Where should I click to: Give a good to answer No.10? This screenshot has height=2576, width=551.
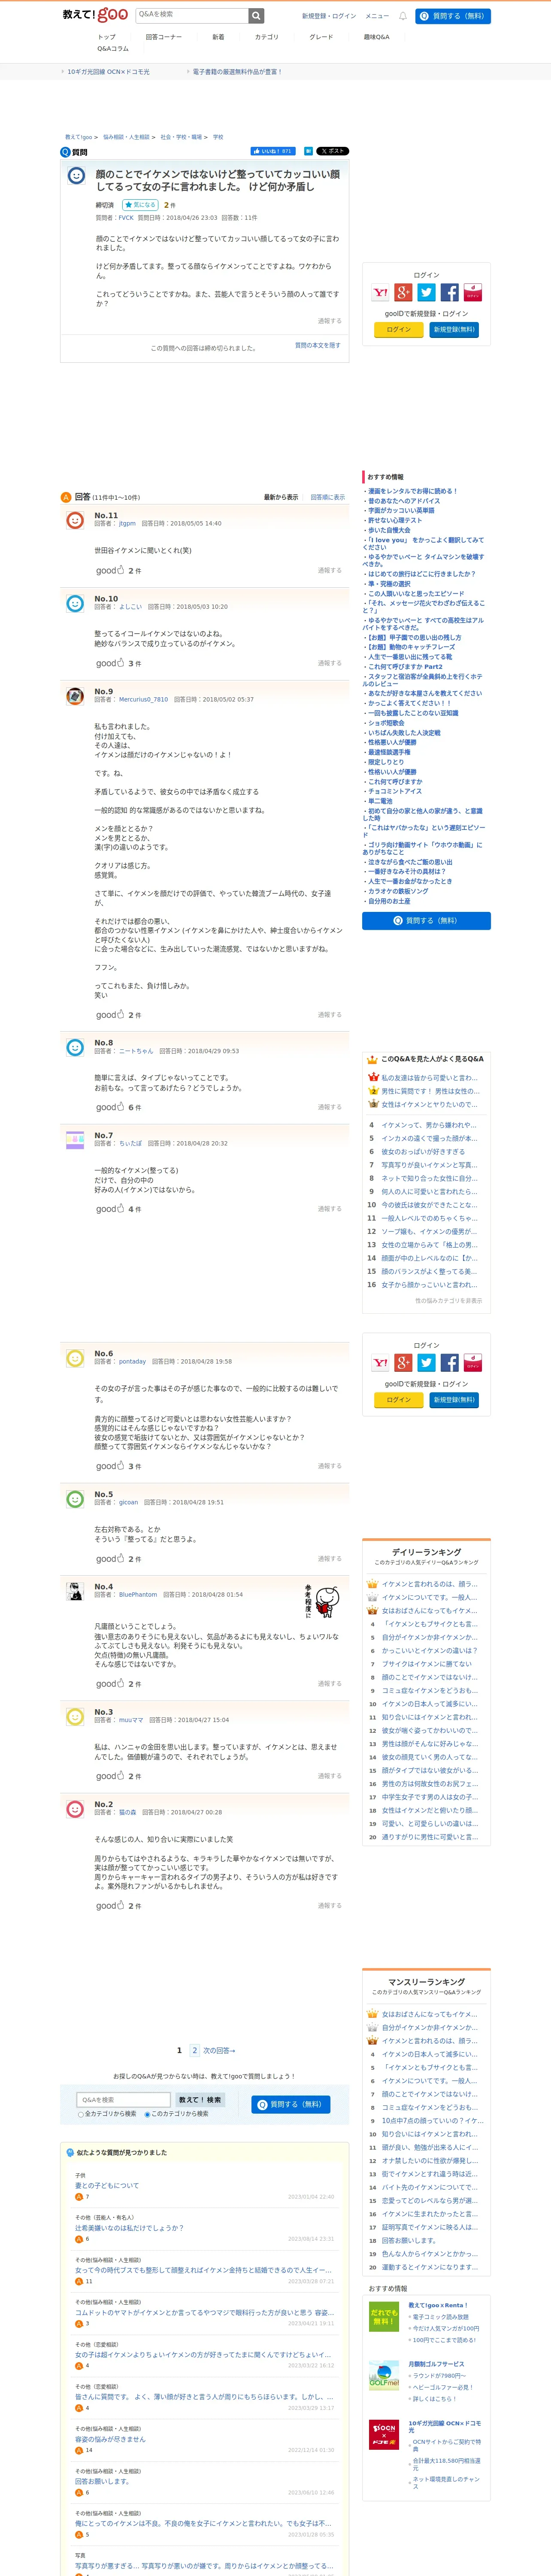coord(110,663)
